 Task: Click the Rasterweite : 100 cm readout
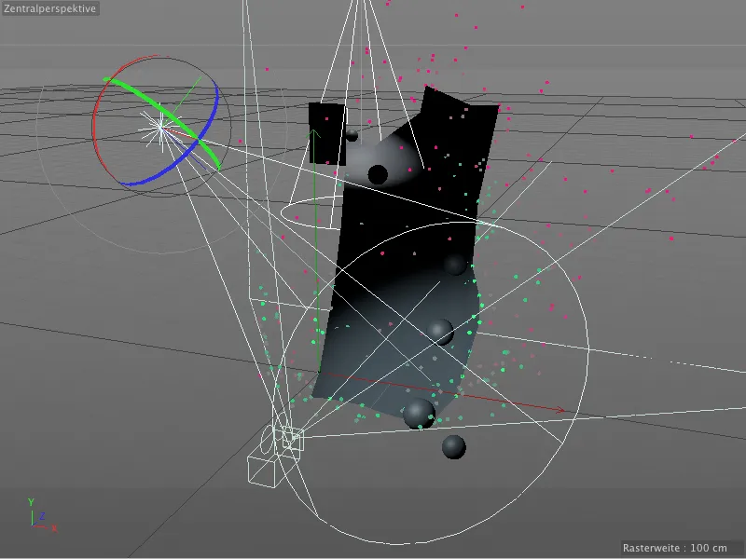click(x=674, y=548)
